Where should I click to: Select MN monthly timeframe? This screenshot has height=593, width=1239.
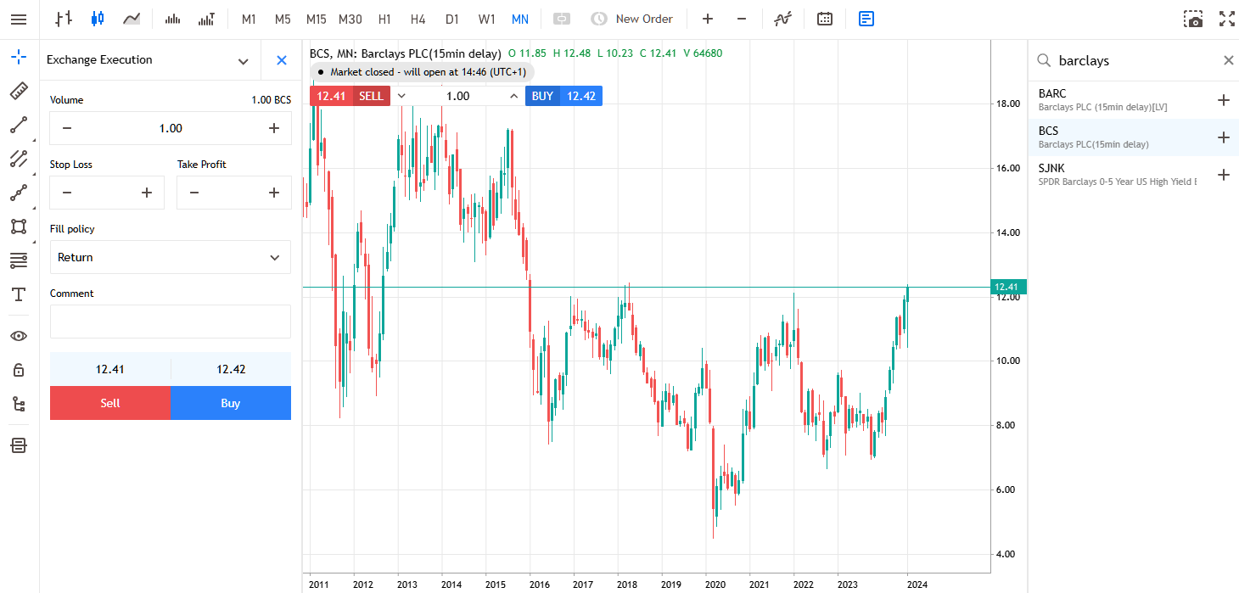click(x=520, y=19)
